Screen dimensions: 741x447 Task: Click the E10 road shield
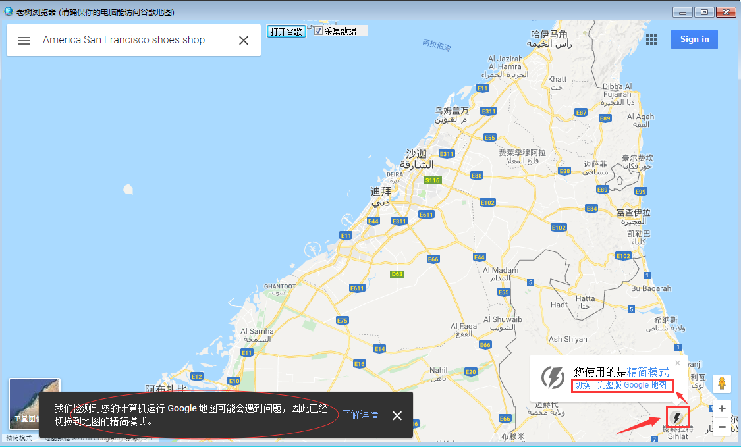click(234, 381)
